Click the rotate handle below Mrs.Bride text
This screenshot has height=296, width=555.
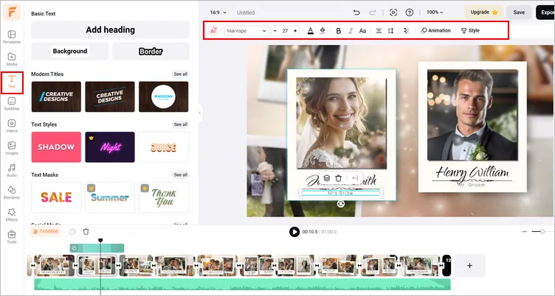coord(340,204)
